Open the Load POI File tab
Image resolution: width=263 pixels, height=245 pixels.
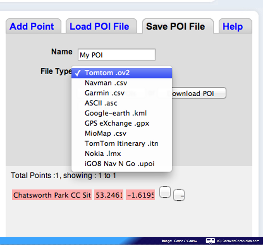click(99, 26)
